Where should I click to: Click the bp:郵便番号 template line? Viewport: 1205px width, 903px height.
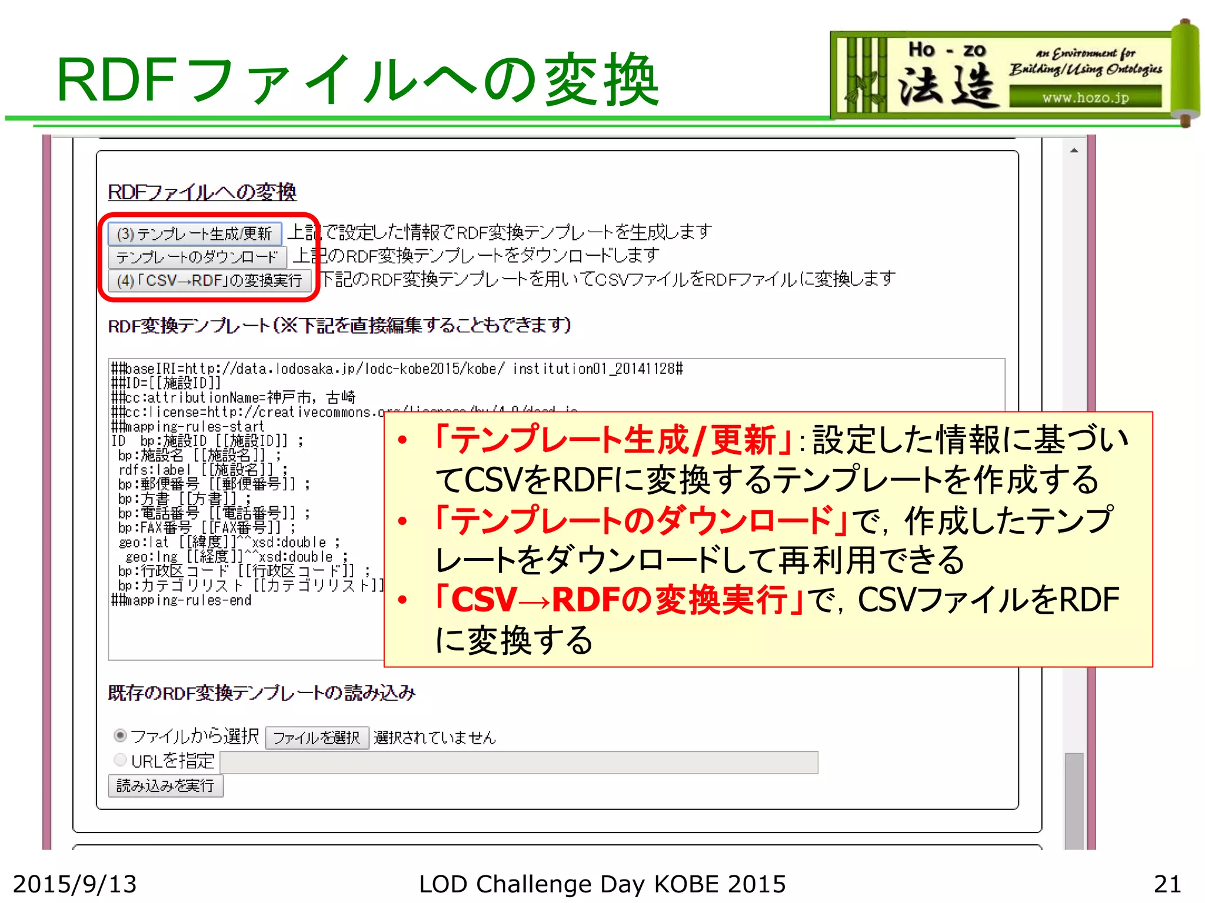pos(214,484)
